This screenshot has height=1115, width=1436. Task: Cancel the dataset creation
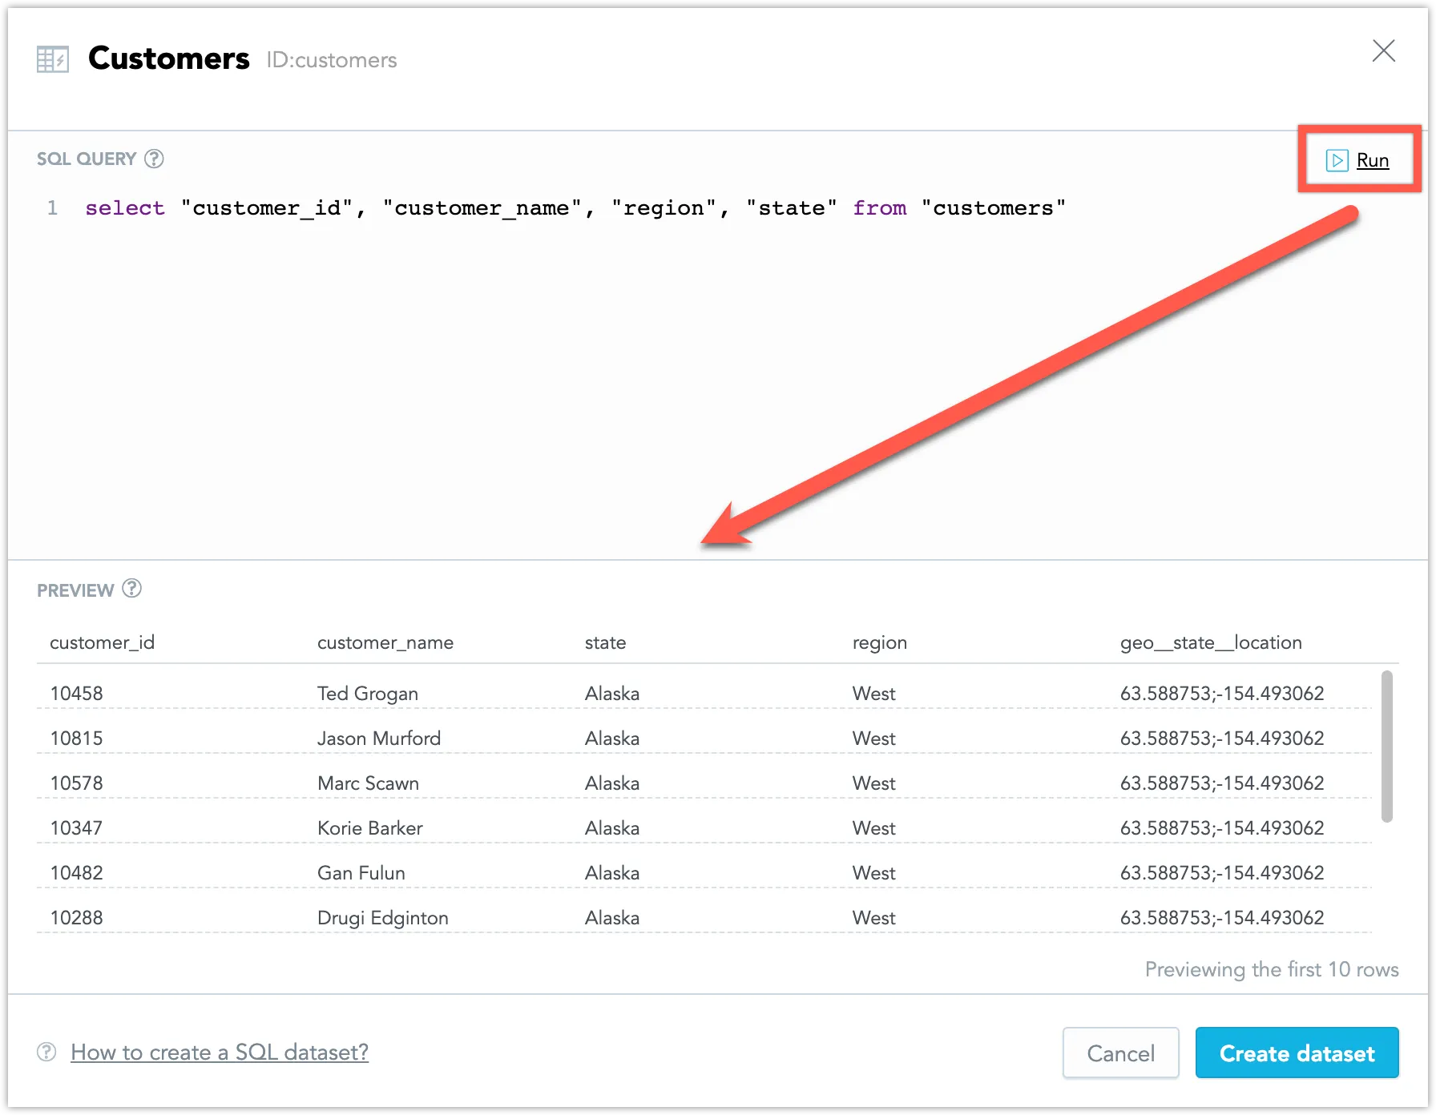click(1119, 1053)
